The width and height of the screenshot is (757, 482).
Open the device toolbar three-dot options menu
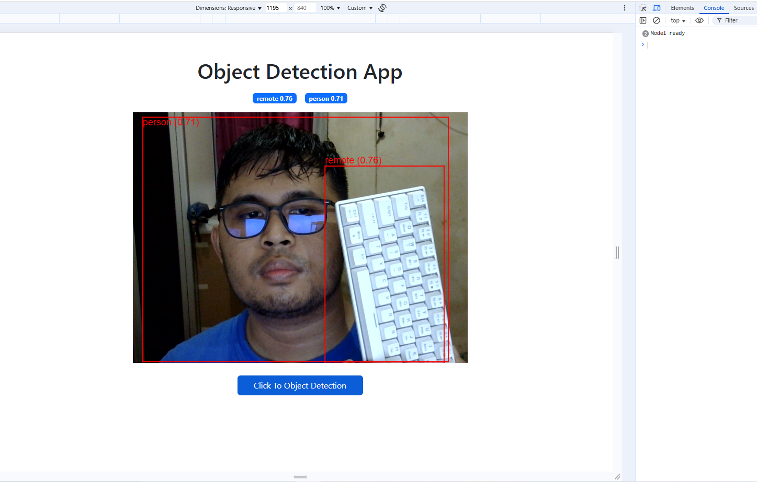click(x=624, y=8)
